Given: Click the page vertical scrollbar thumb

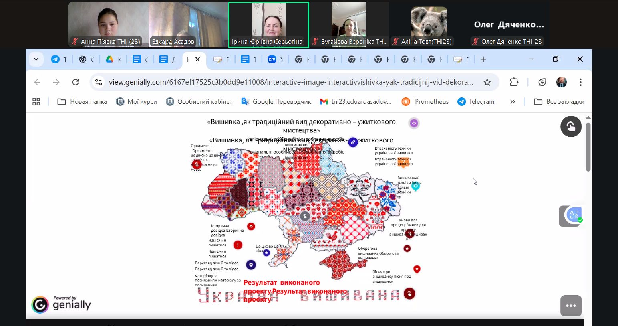Looking at the screenshot, I should (588, 147).
